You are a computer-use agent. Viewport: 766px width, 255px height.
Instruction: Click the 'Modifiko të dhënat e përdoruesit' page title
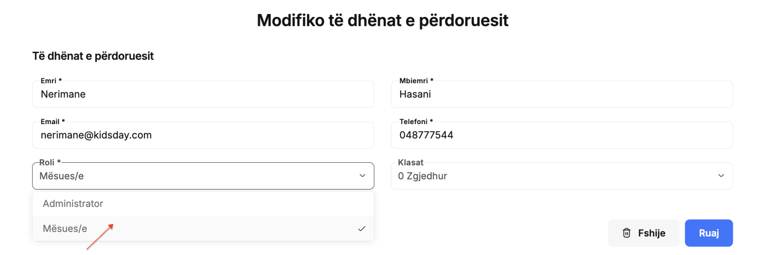point(383,20)
